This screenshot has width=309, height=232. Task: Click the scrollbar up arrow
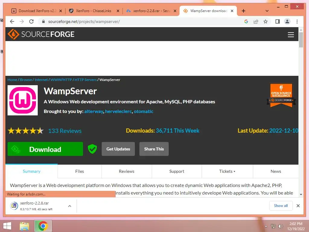301,30
